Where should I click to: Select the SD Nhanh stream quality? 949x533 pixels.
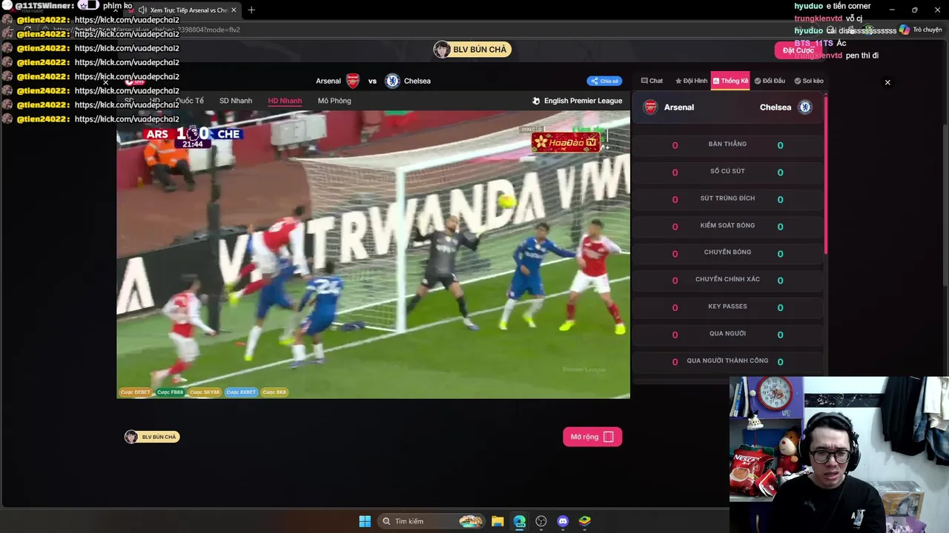[236, 101]
